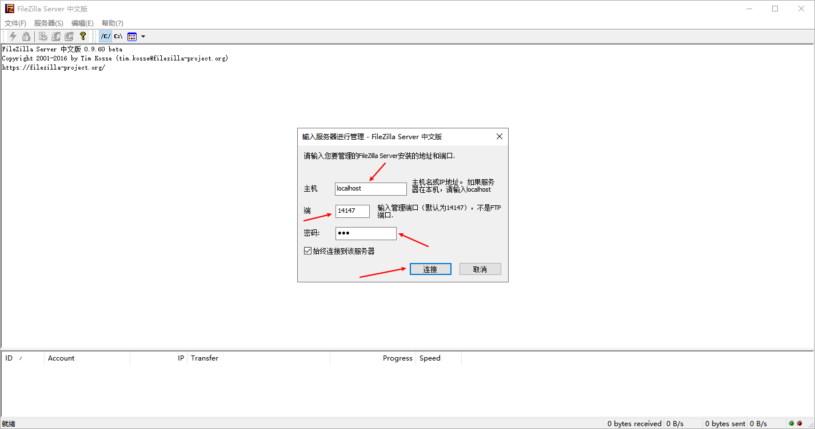Toggle the C:\ display mode button
The image size is (815, 429).
point(118,36)
